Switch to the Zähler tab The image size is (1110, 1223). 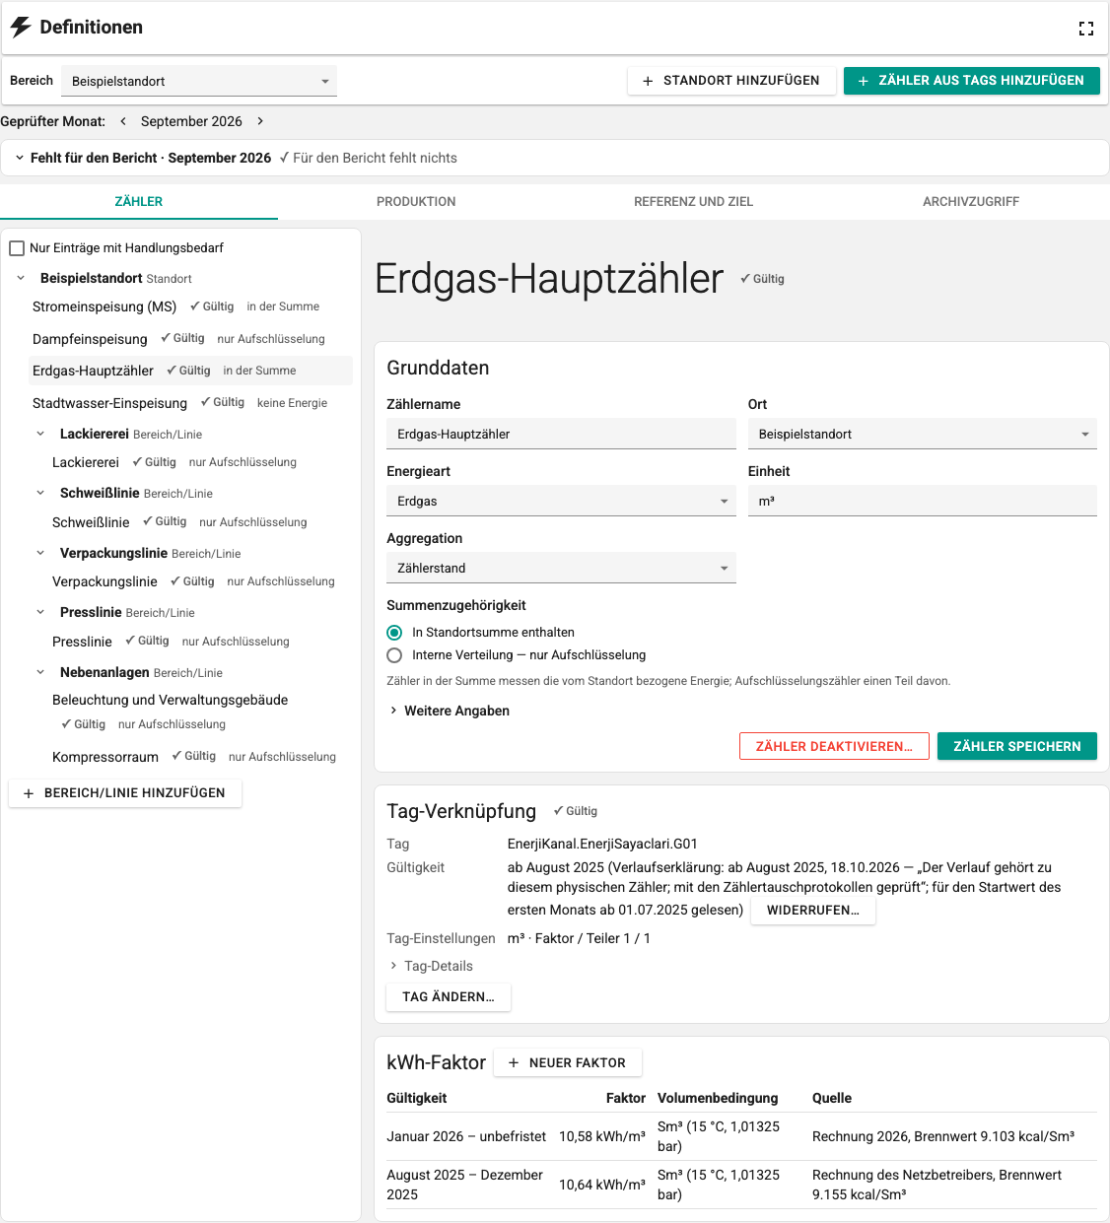pos(139,201)
